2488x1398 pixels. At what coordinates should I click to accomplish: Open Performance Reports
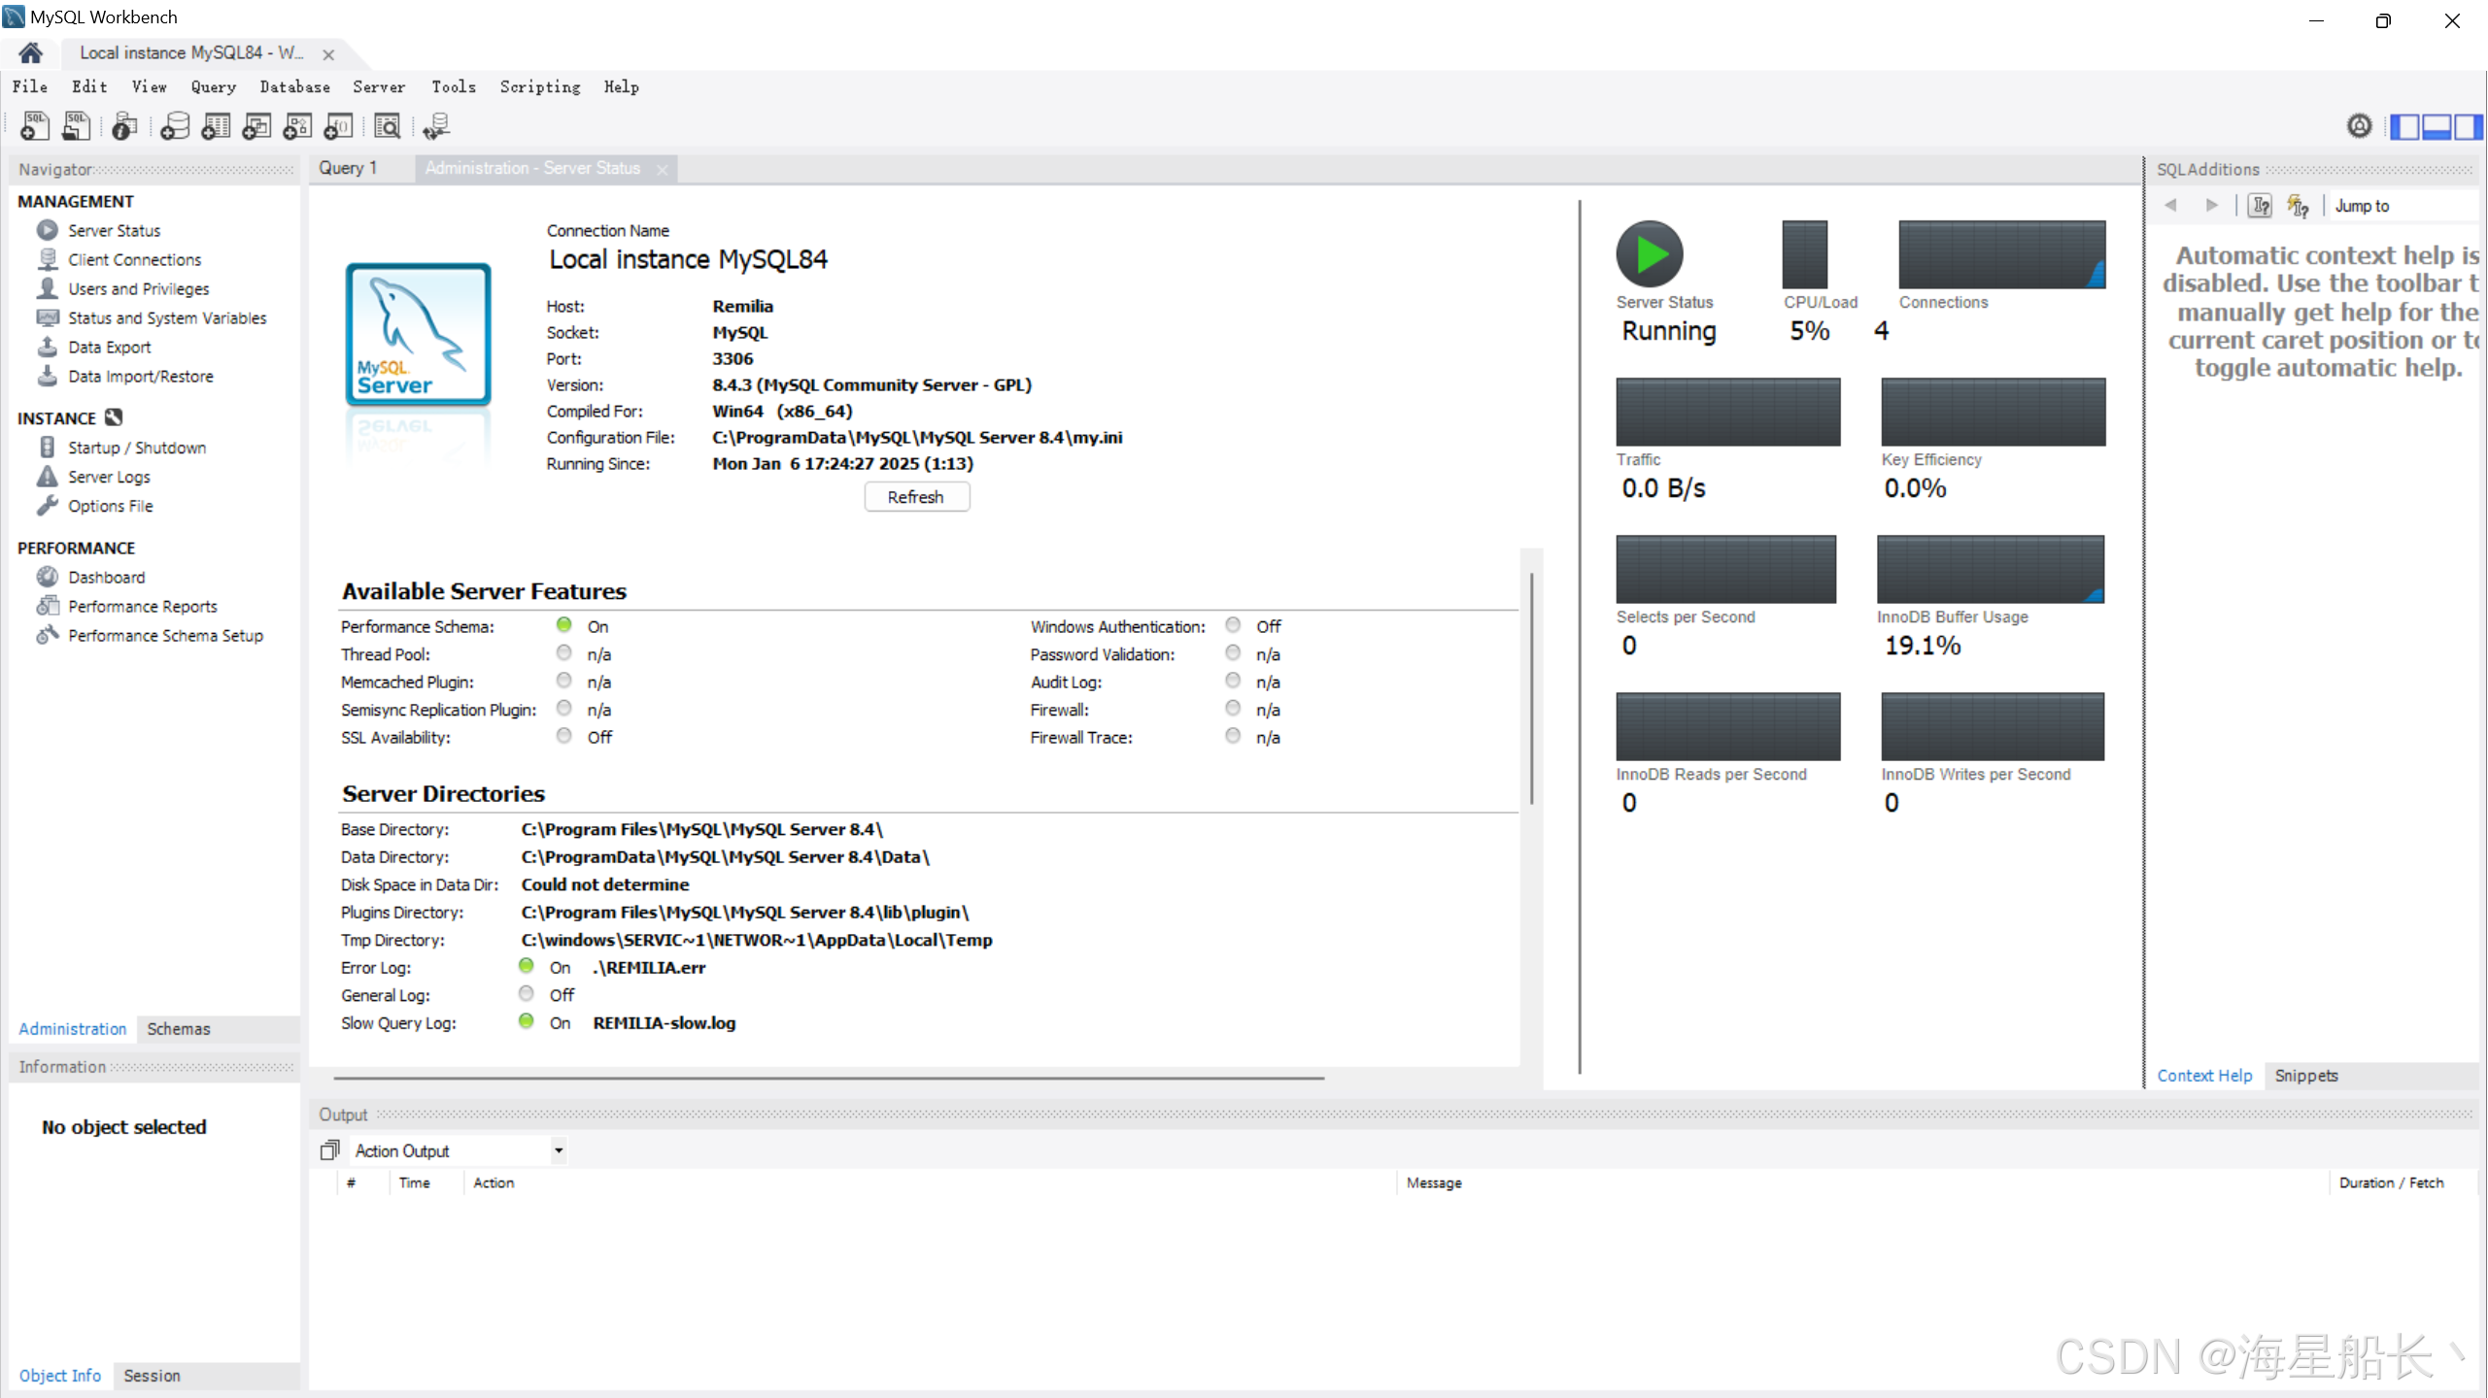(x=142, y=606)
